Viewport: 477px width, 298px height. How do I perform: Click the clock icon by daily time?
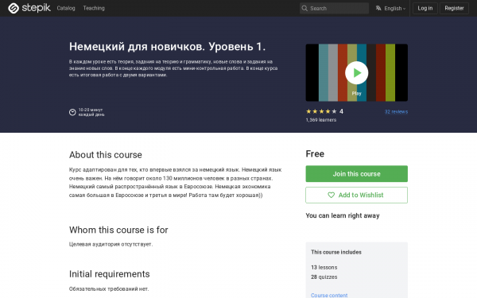point(72,112)
